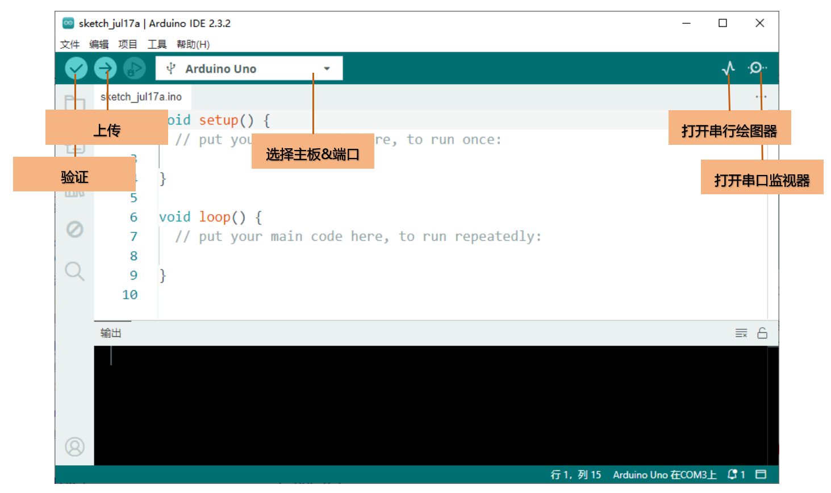Start debugging with the debug button
831x493 pixels.
coord(135,69)
